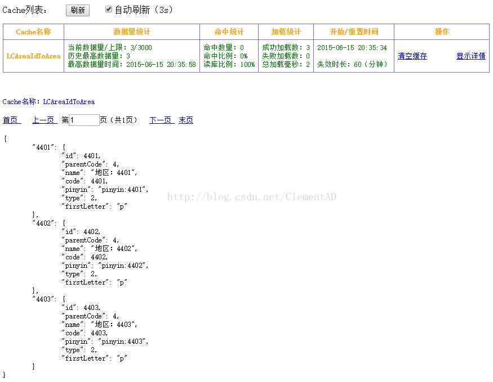Select the 失败加载数: 0 text

coord(286,56)
